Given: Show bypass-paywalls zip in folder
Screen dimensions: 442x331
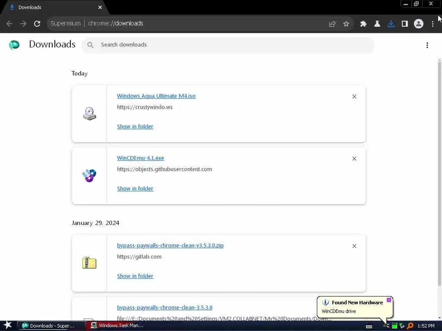Looking at the screenshot, I should [x=135, y=276].
